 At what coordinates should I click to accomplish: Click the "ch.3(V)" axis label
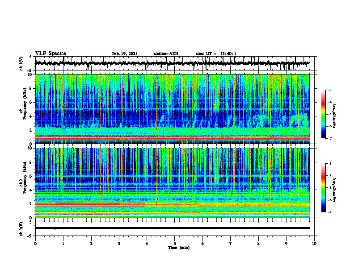point(21,229)
